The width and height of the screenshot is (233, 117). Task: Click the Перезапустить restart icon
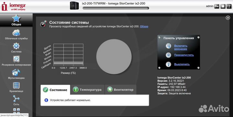pyautogui.click(x=168, y=55)
